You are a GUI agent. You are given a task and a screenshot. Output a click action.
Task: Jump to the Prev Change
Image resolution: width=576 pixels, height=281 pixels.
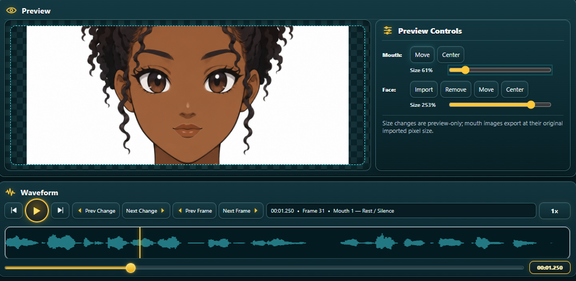96,210
